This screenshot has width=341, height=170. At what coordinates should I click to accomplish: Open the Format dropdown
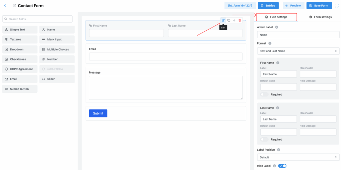click(x=298, y=51)
